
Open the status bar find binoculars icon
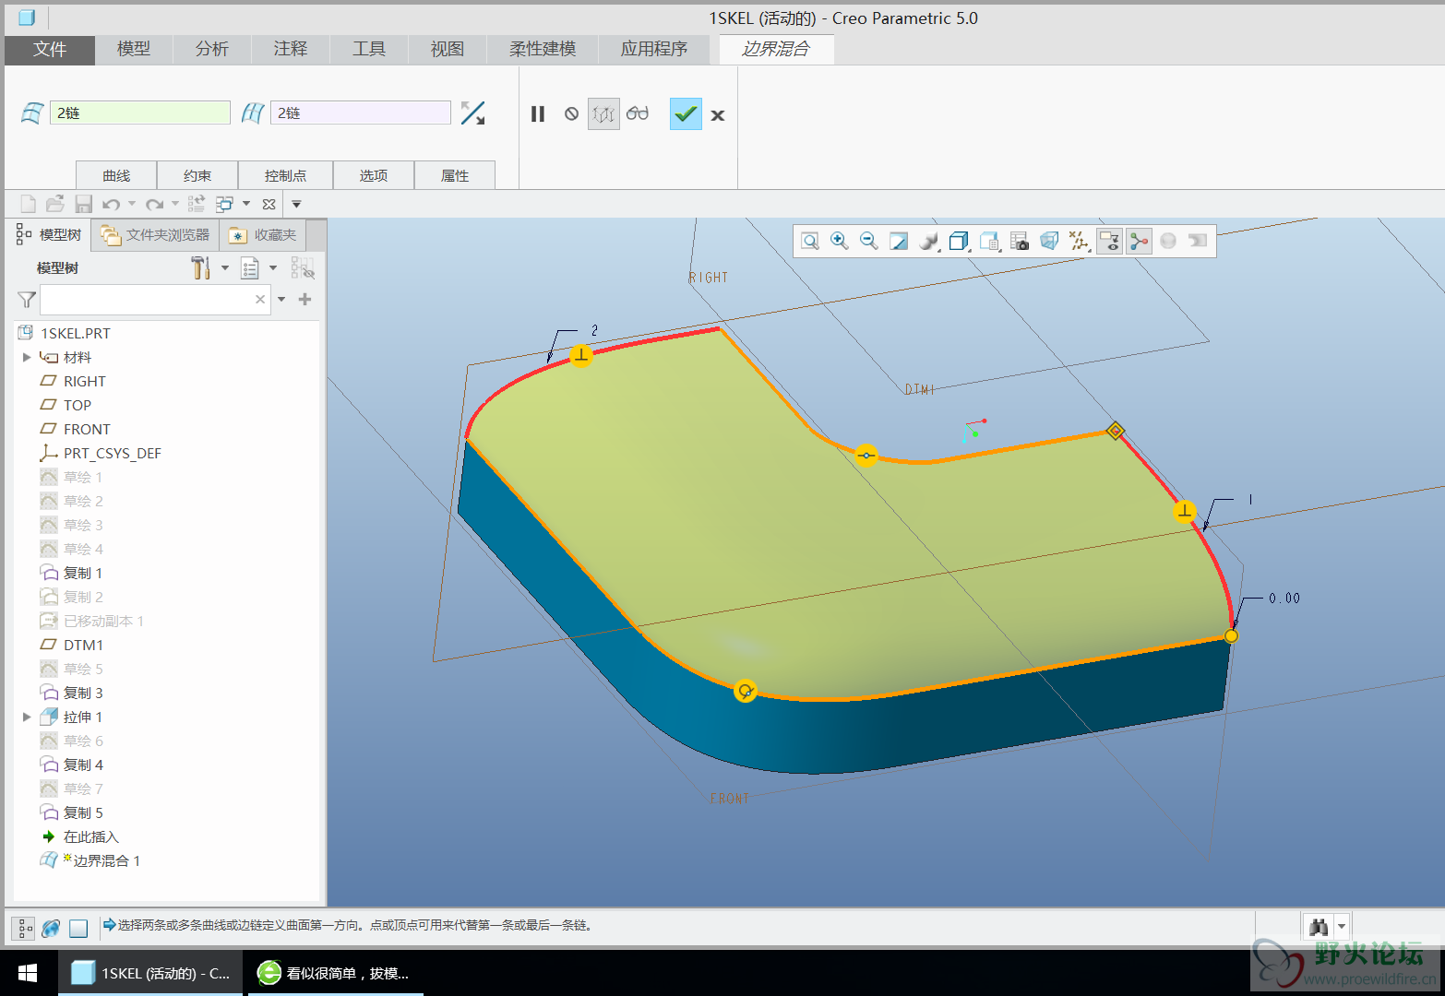pyautogui.click(x=1319, y=926)
